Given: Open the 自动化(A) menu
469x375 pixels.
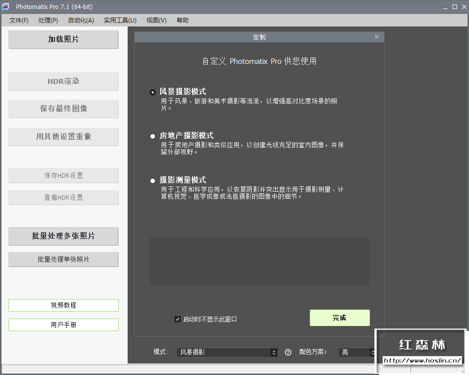Looking at the screenshot, I should pyautogui.click(x=81, y=20).
